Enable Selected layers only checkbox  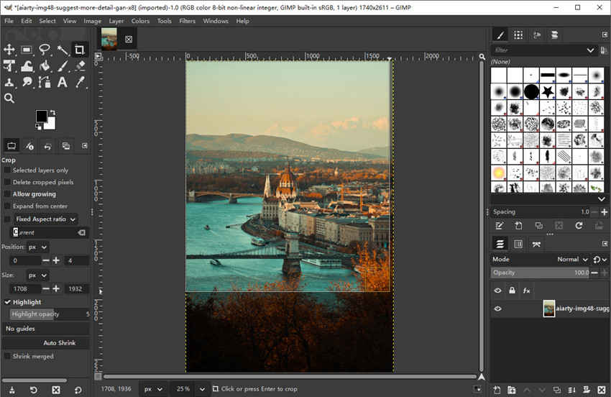tap(7, 170)
